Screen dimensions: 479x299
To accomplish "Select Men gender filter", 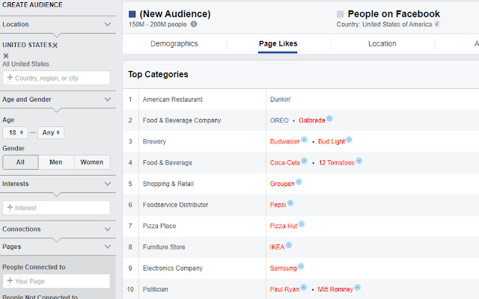I will coord(56,162).
